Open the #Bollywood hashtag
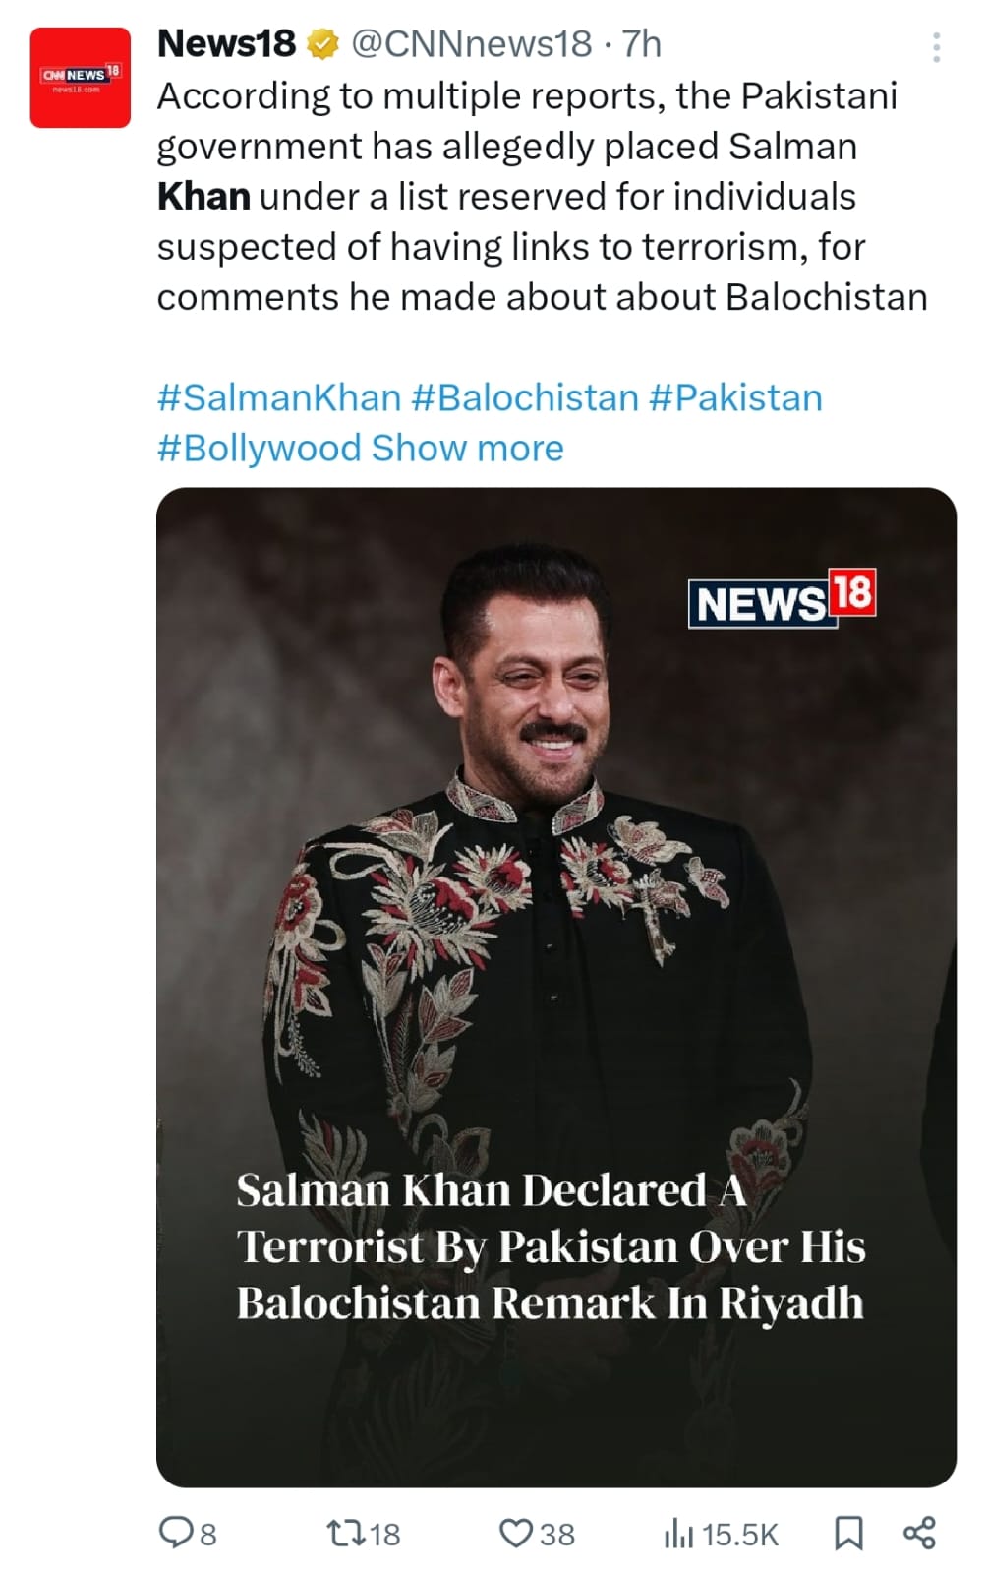The image size is (987, 1573). [260, 449]
